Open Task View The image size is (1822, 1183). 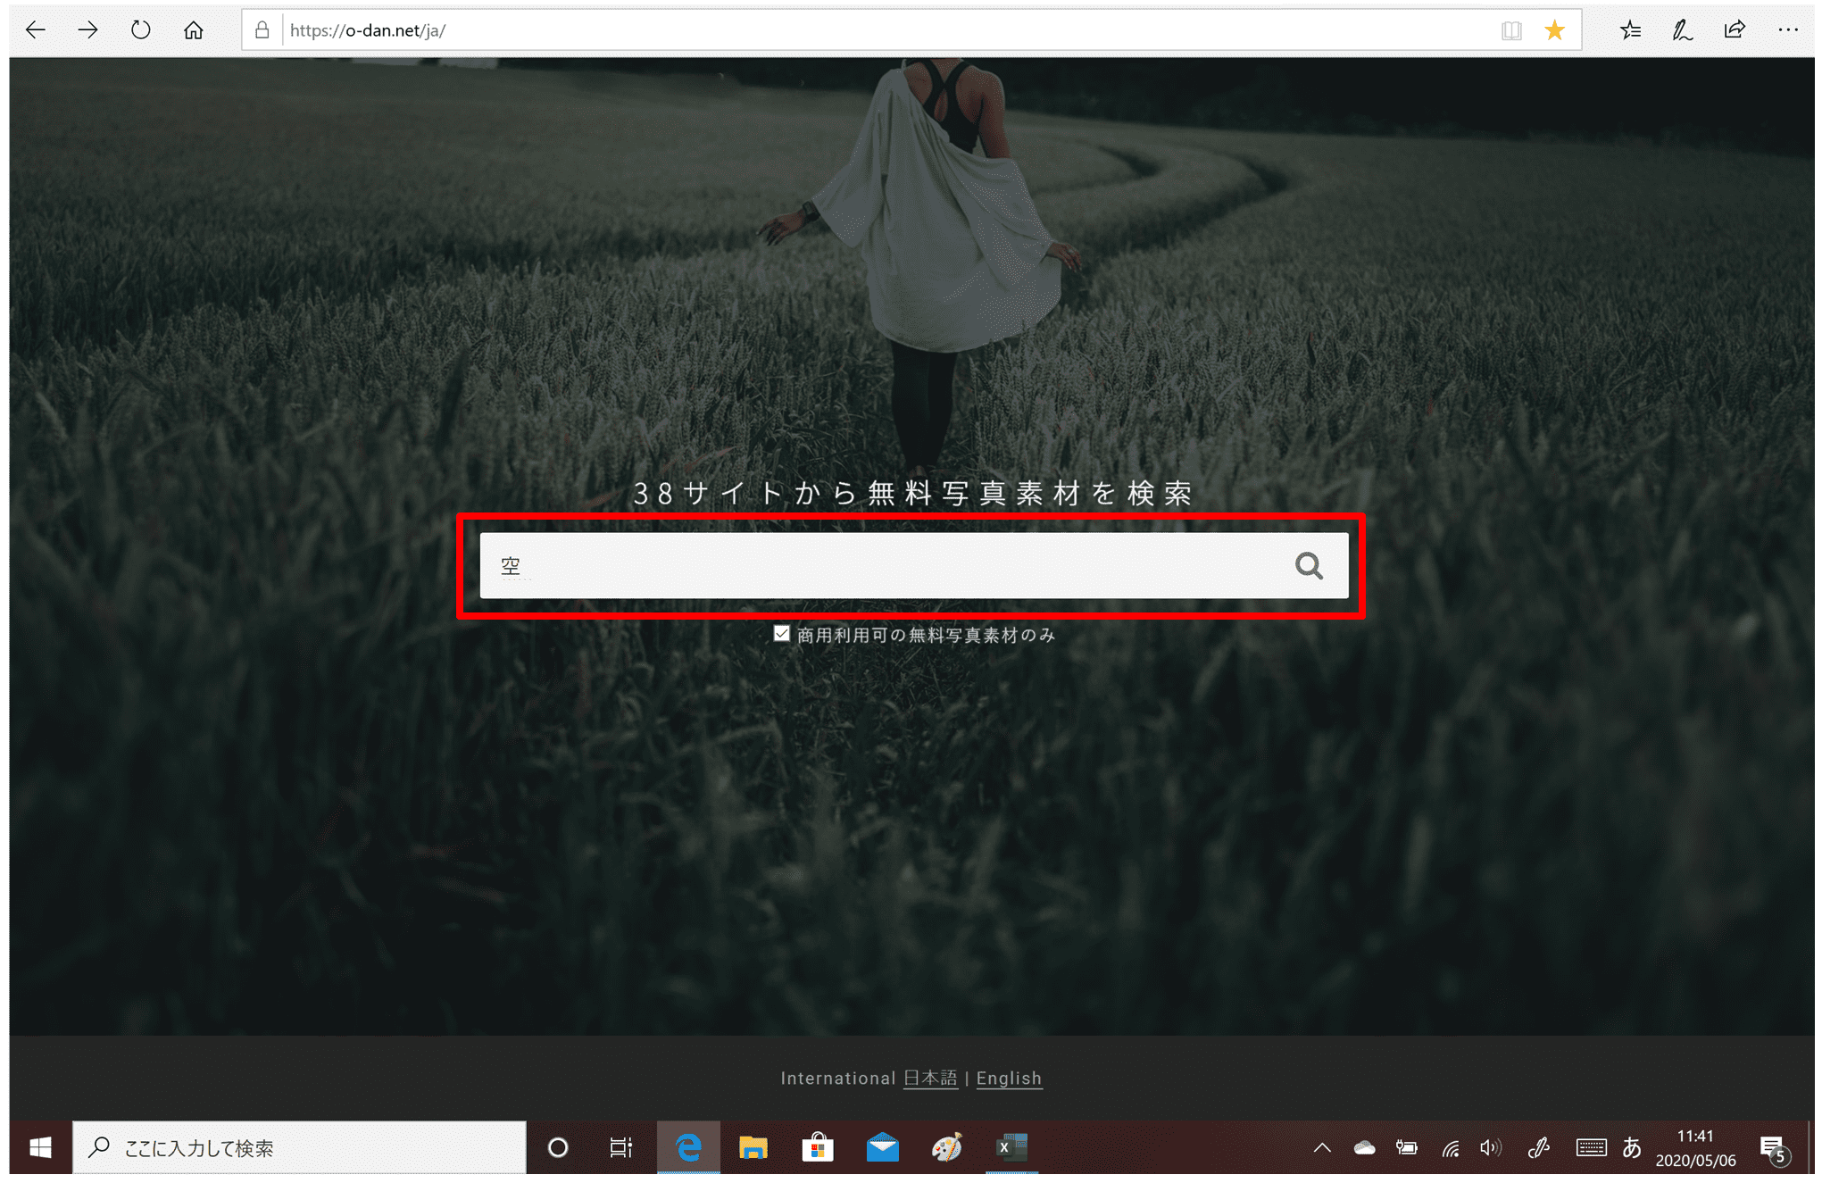[x=621, y=1147]
